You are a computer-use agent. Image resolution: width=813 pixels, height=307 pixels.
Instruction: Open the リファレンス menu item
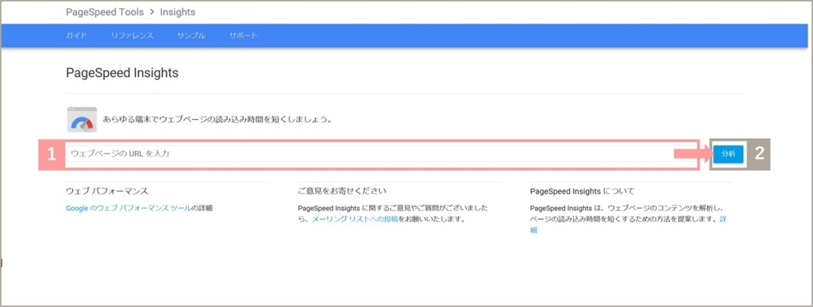click(132, 36)
